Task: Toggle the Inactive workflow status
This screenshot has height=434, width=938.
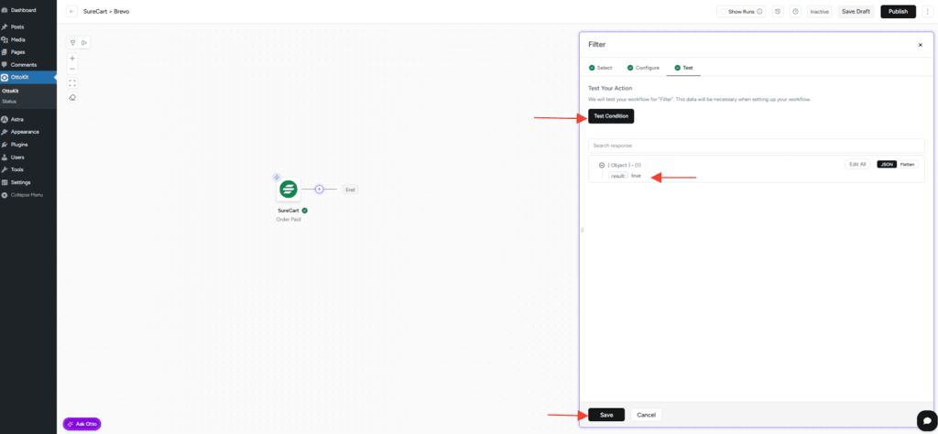Action: point(819,12)
